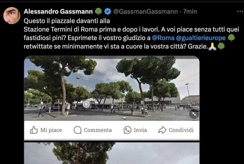Open the first Stazione Termini photo
Screen dimensions: 244x164
112,88
